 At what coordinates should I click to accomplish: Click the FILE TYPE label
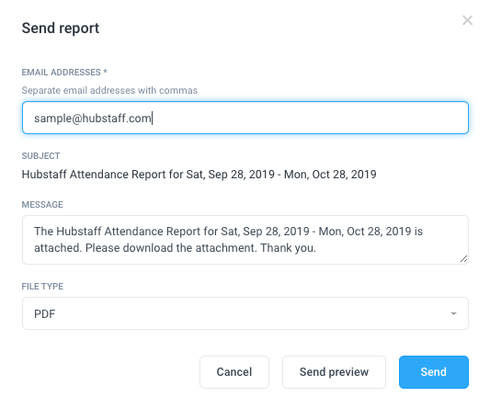42,287
